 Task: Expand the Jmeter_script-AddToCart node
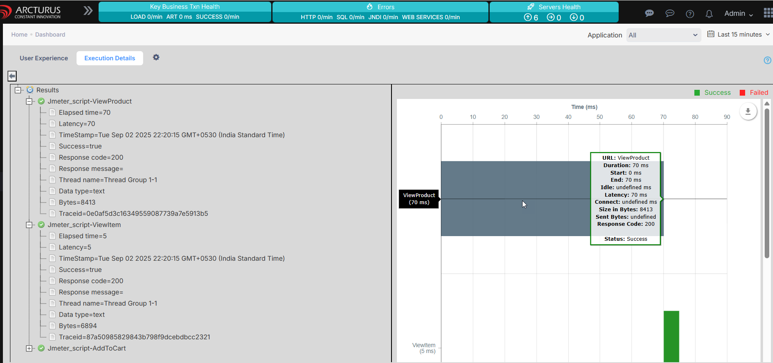29,348
